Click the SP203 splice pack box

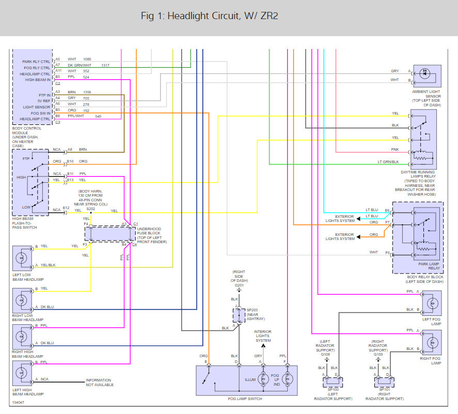pyautogui.click(x=239, y=315)
